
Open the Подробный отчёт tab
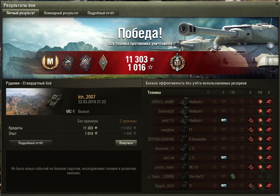click(x=101, y=13)
